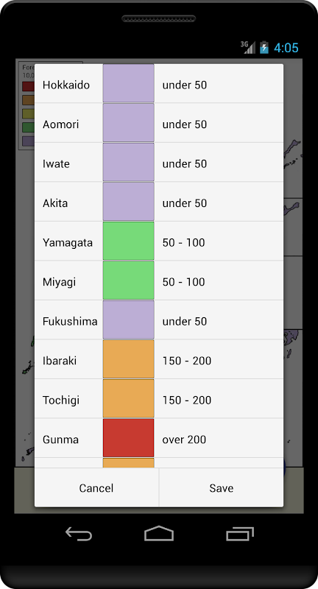Select Miyagi's green color swatch

pos(128,281)
